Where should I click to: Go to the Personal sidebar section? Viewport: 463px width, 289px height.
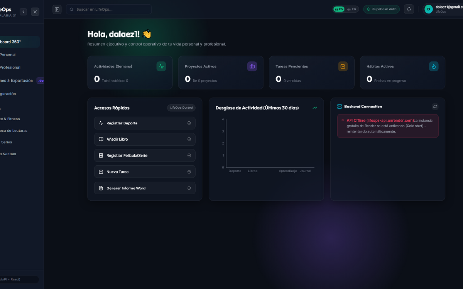pyautogui.click(x=20, y=55)
